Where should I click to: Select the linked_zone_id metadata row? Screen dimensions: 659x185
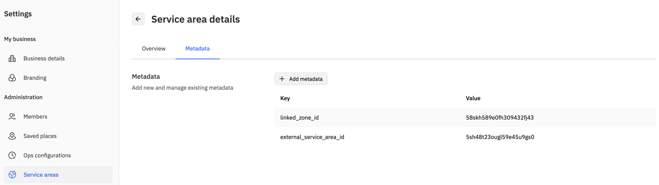(465, 118)
